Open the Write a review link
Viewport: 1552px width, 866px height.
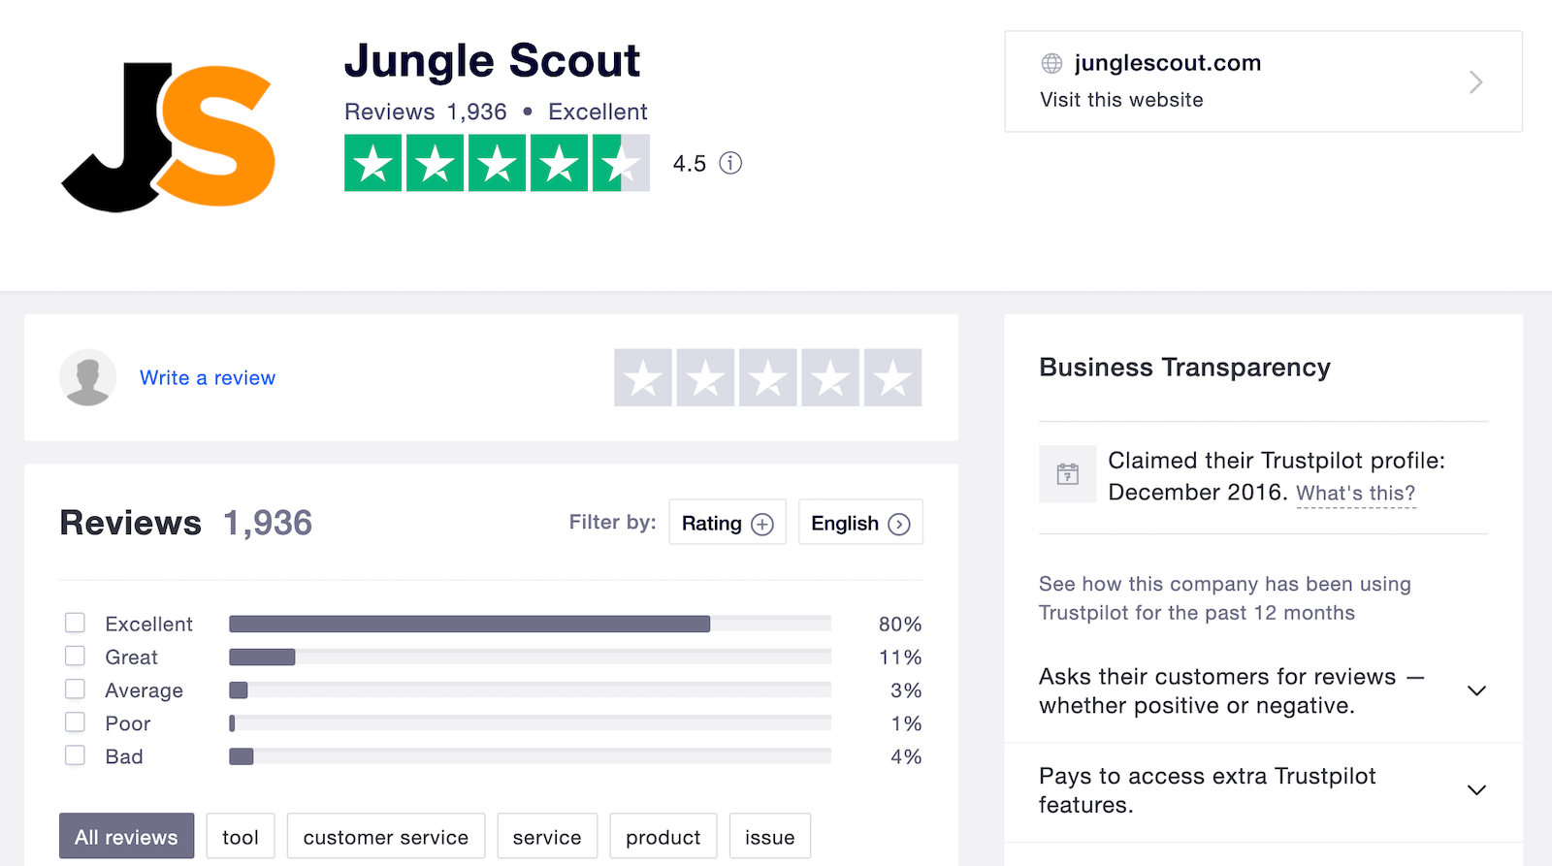click(x=208, y=378)
